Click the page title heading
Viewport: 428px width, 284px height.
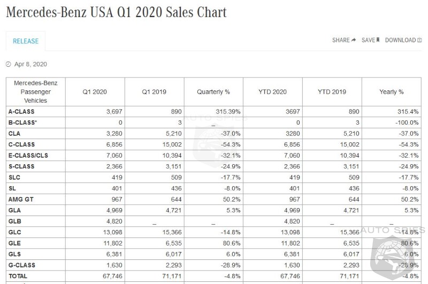pos(116,12)
